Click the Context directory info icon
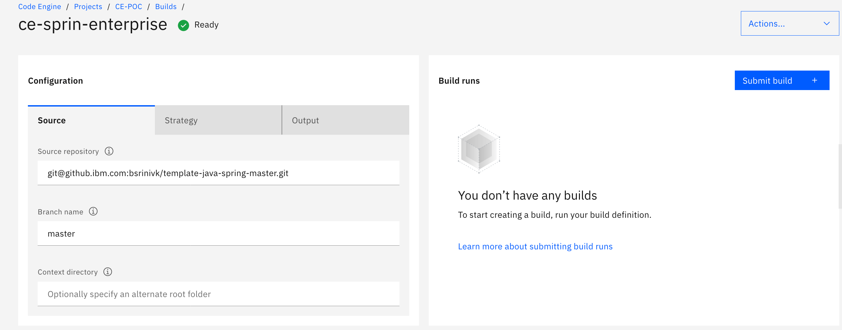842x330 pixels. point(108,272)
